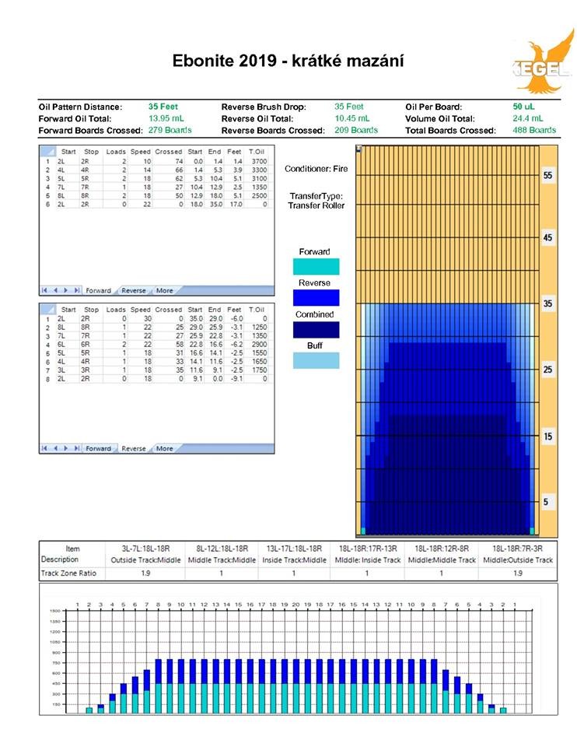The image size is (577, 747).
Task: Click distance marker 45 on lane graphic
Action: point(548,237)
